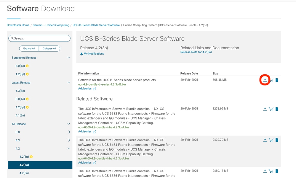Click file name ucs-6400-k9-bundle-infra.4.2.3o.A.bin
Viewport: 296px width, 178px height.
(103, 159)
